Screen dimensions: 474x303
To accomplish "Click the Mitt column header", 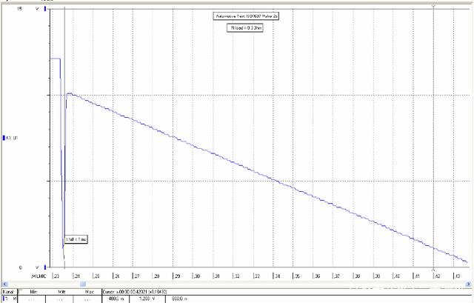I will point(61,292).
